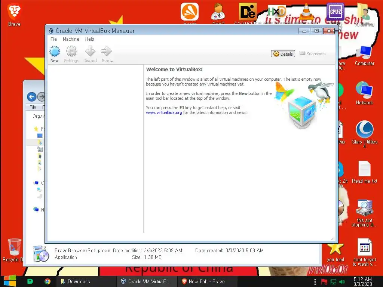Select the Desktop item under Favorites
383x287 pixels.
pyautogui.click(x=40, y=136)
